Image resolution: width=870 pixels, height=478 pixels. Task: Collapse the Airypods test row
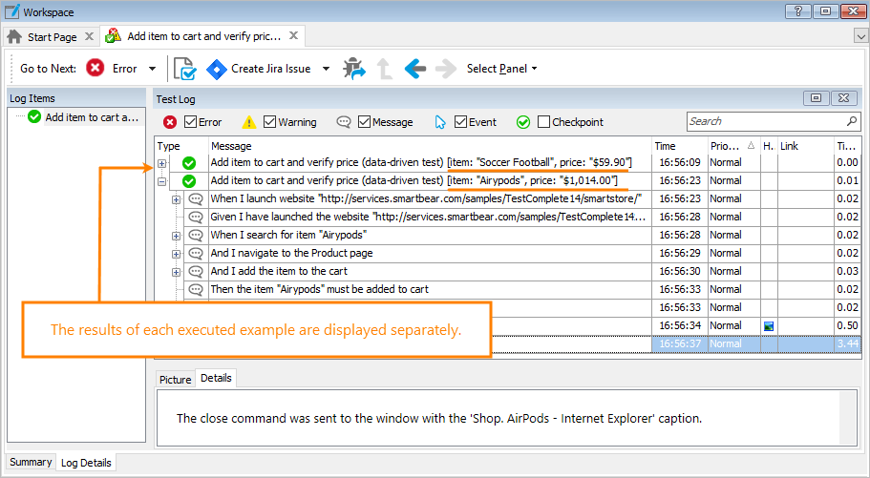click(162, 181)
